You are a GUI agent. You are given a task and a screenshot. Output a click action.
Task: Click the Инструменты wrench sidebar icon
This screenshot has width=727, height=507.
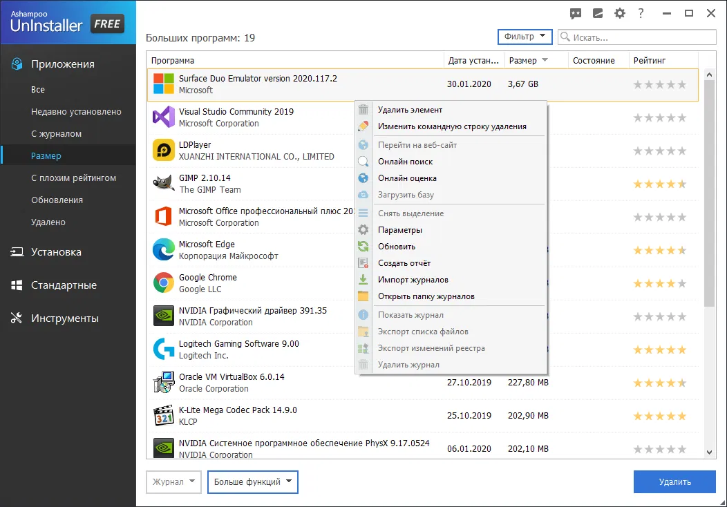pyautogui.click(x=17, y=318)
